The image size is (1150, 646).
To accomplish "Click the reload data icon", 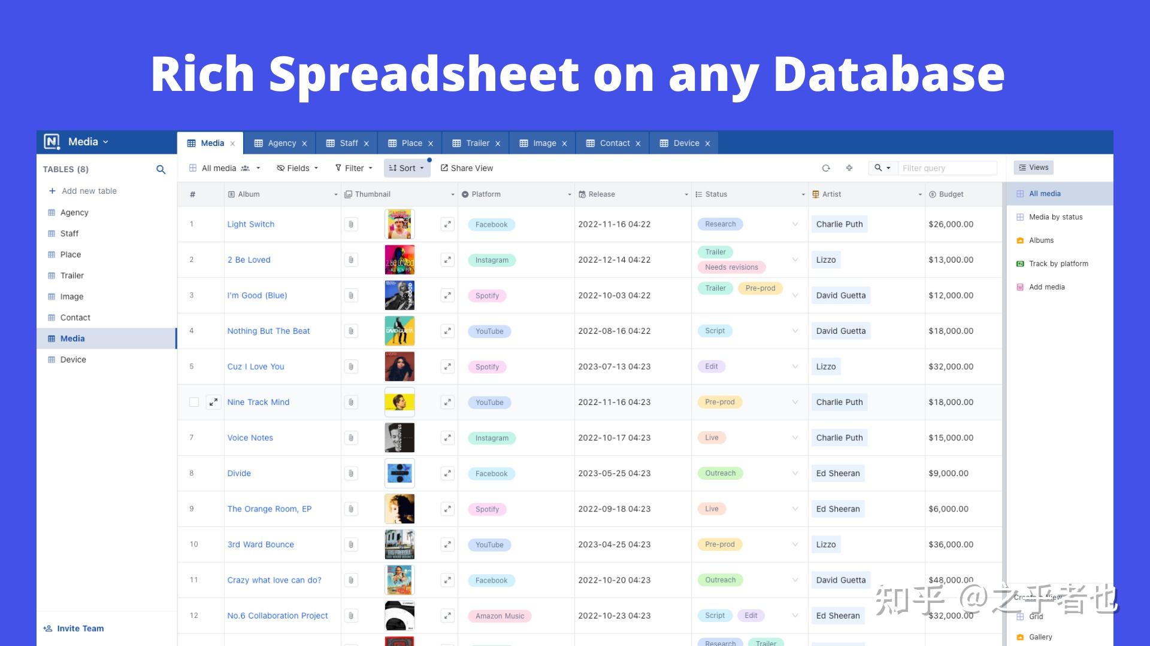I will click(x=826, y=168).
